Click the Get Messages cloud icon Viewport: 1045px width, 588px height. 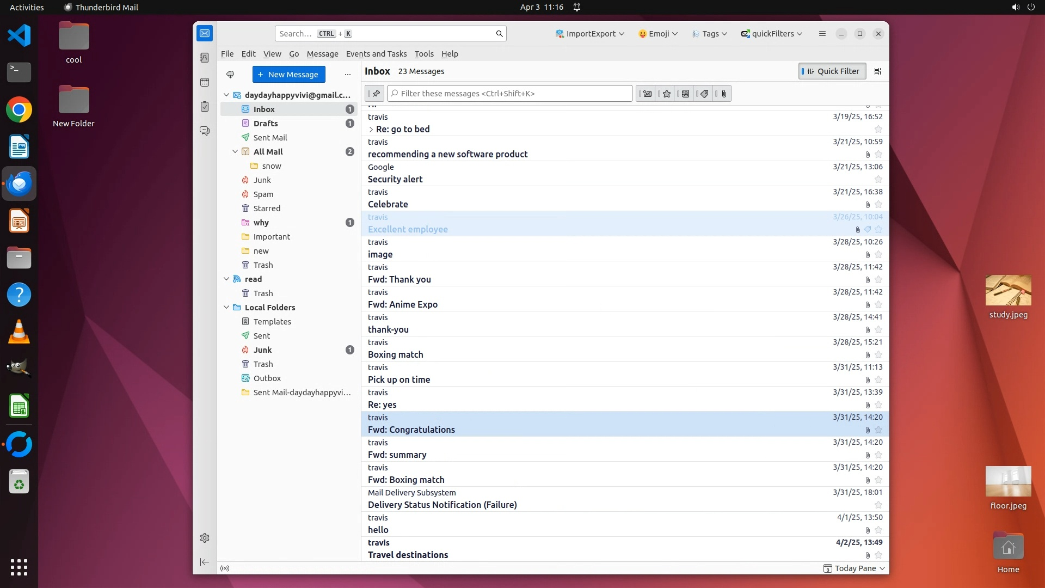230,75
